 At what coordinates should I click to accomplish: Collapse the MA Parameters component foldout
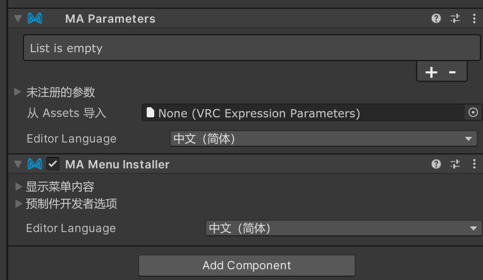pos(18,19)
